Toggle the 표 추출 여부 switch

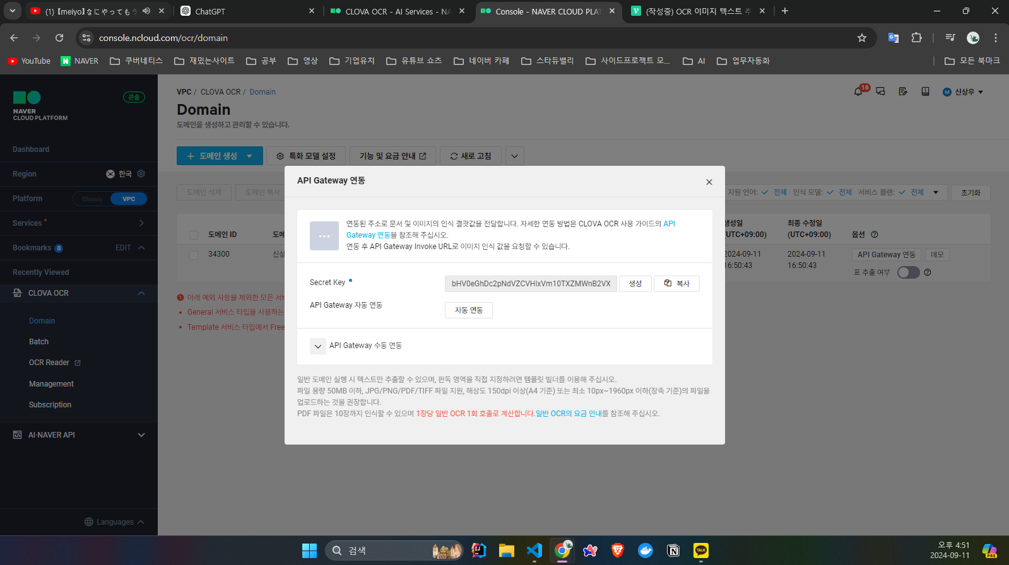[909, 272]
